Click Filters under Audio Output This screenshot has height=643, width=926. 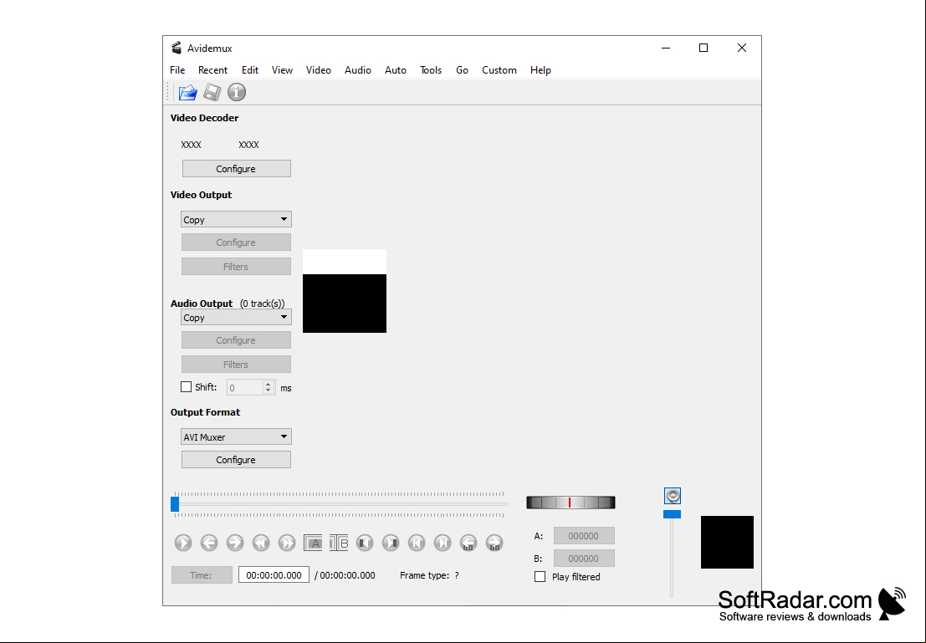[236, 365]
